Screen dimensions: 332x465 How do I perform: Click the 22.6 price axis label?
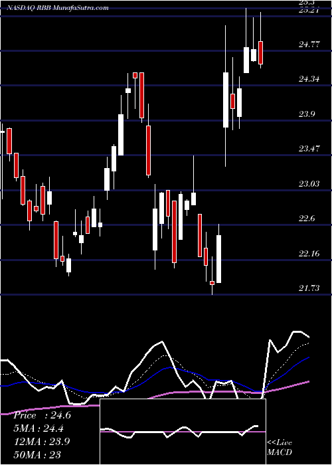[307, 219]
